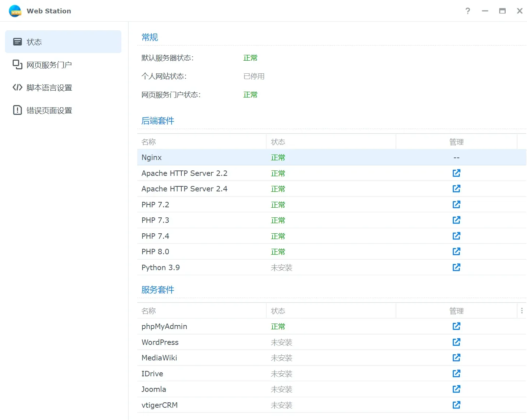Click 未安装 status of WordPress
Image resolution: width=527 pixels, height=420 pixels.
[281, 342]
